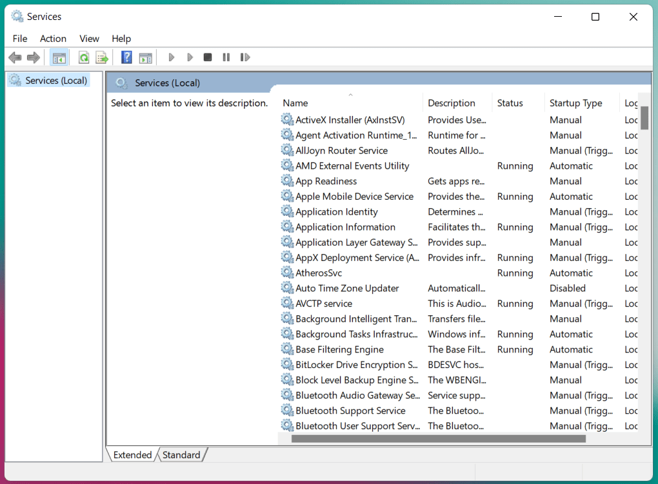Viewport: 658px width, 484px height.
Task: Open the Action menu
Action: click(x=53, y=39)
